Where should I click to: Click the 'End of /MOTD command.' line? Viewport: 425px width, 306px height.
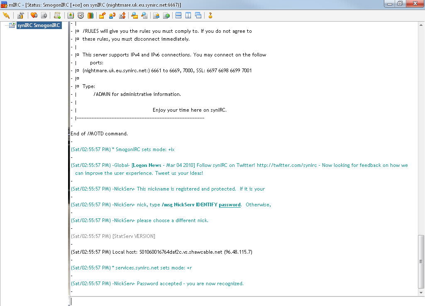99,134
